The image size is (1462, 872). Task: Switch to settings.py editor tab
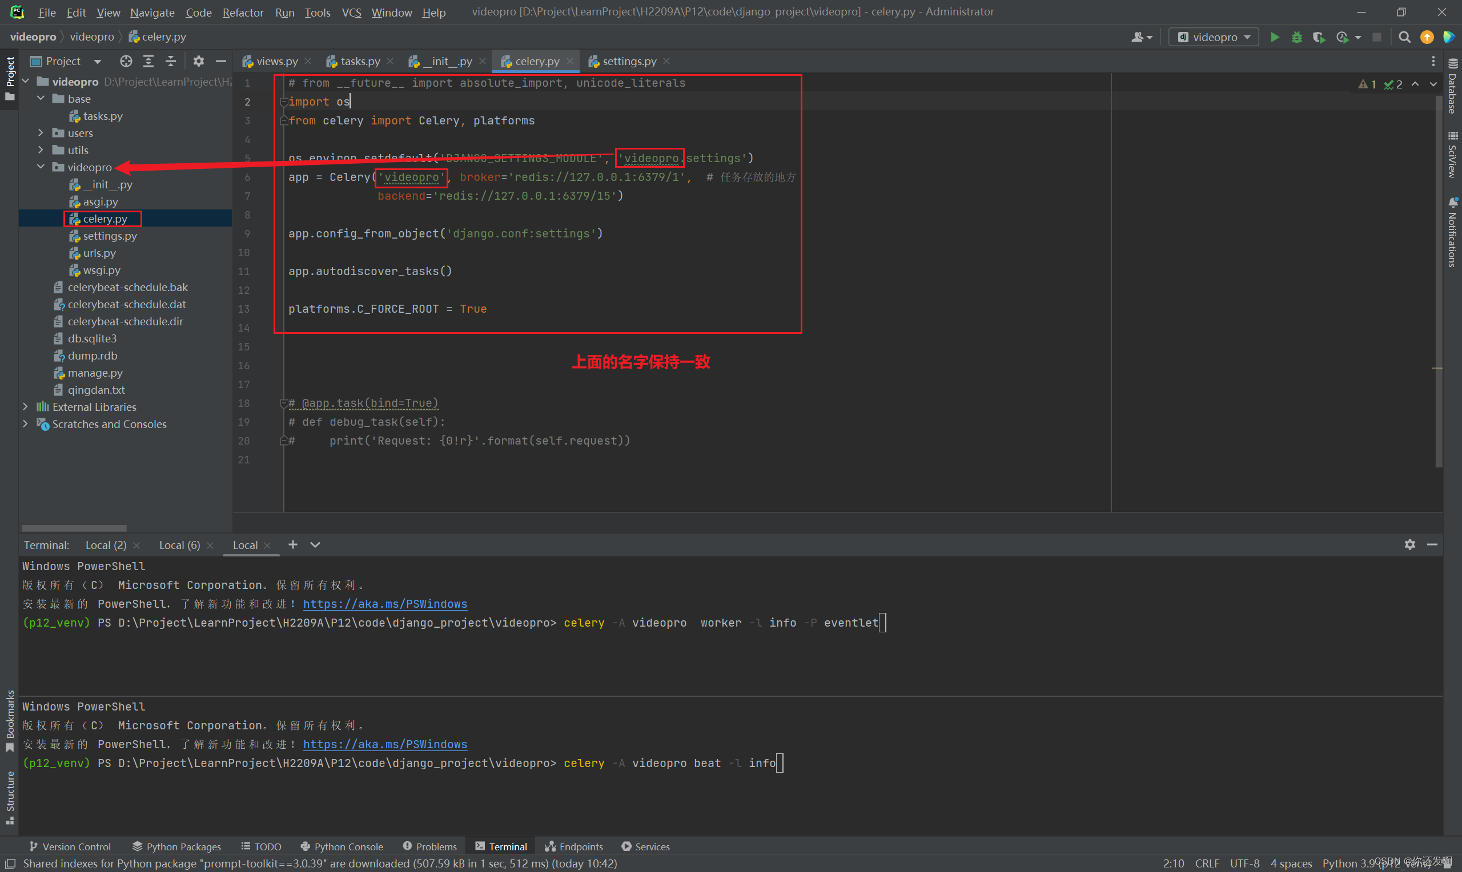point(628,61)
